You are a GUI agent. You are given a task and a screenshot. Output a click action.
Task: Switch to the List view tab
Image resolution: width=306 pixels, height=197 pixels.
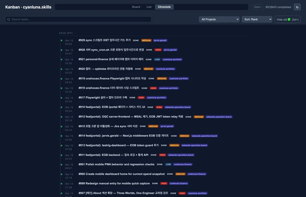[x=149, y=7]
